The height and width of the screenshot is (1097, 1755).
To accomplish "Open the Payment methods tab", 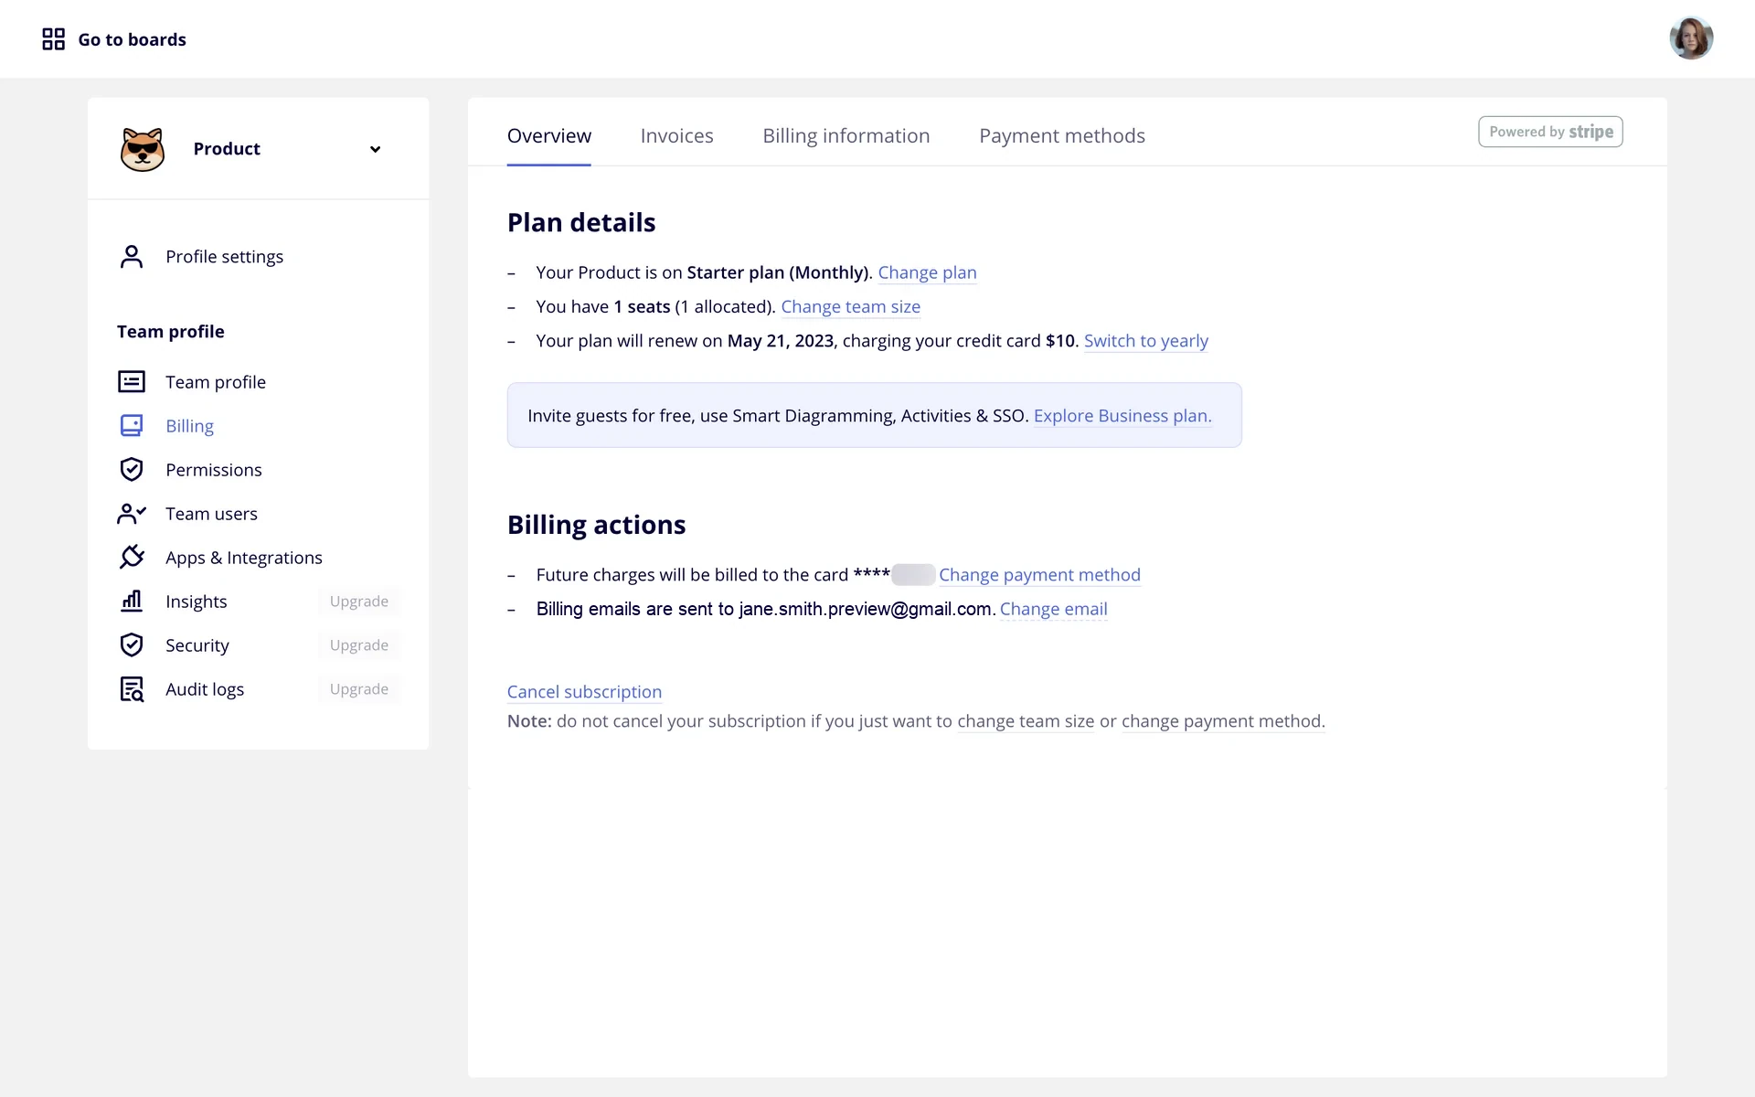I will pyautogui.click(x=1062, y=135).
